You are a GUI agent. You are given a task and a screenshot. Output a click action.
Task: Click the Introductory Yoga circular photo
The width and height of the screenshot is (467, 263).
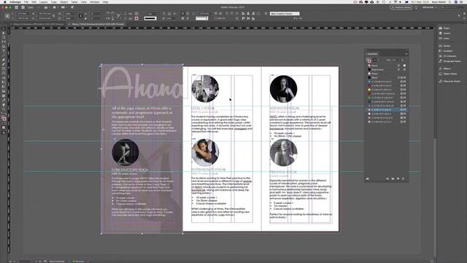pos(126,153)
